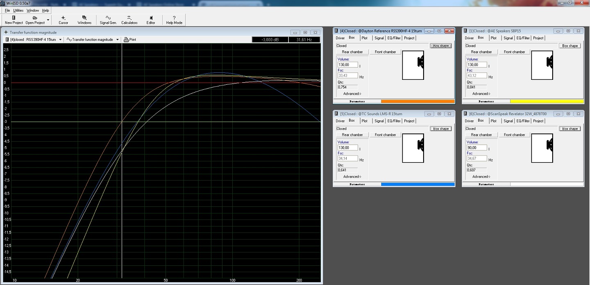Click Box shape in Dayton Reference window
The width and height of the screenshot is (590, 285).
(441, 46)
